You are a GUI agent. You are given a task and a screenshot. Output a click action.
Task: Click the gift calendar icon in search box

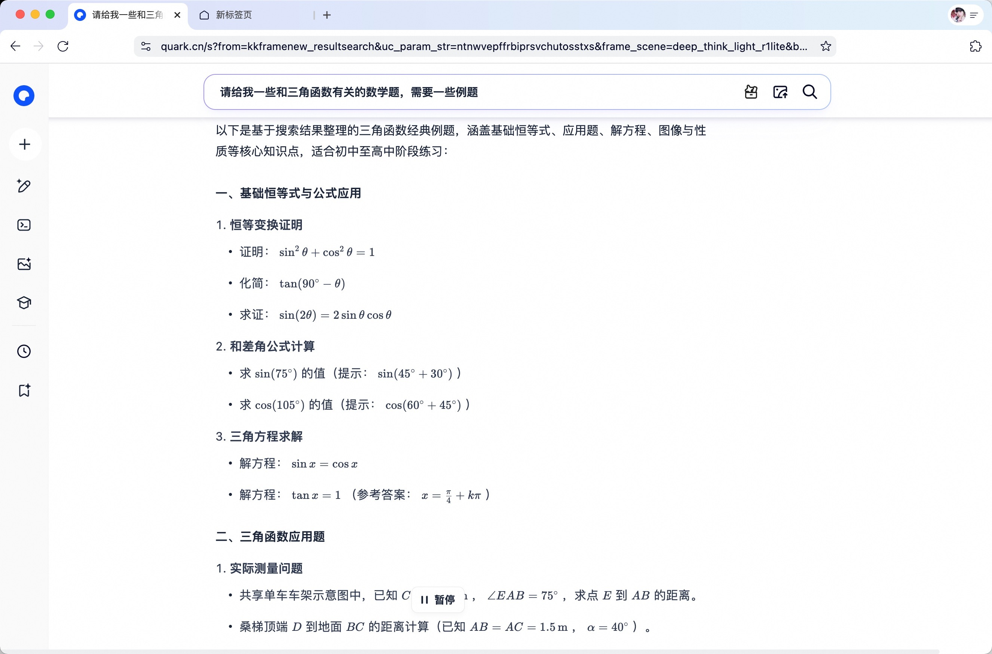coord(751,92)
